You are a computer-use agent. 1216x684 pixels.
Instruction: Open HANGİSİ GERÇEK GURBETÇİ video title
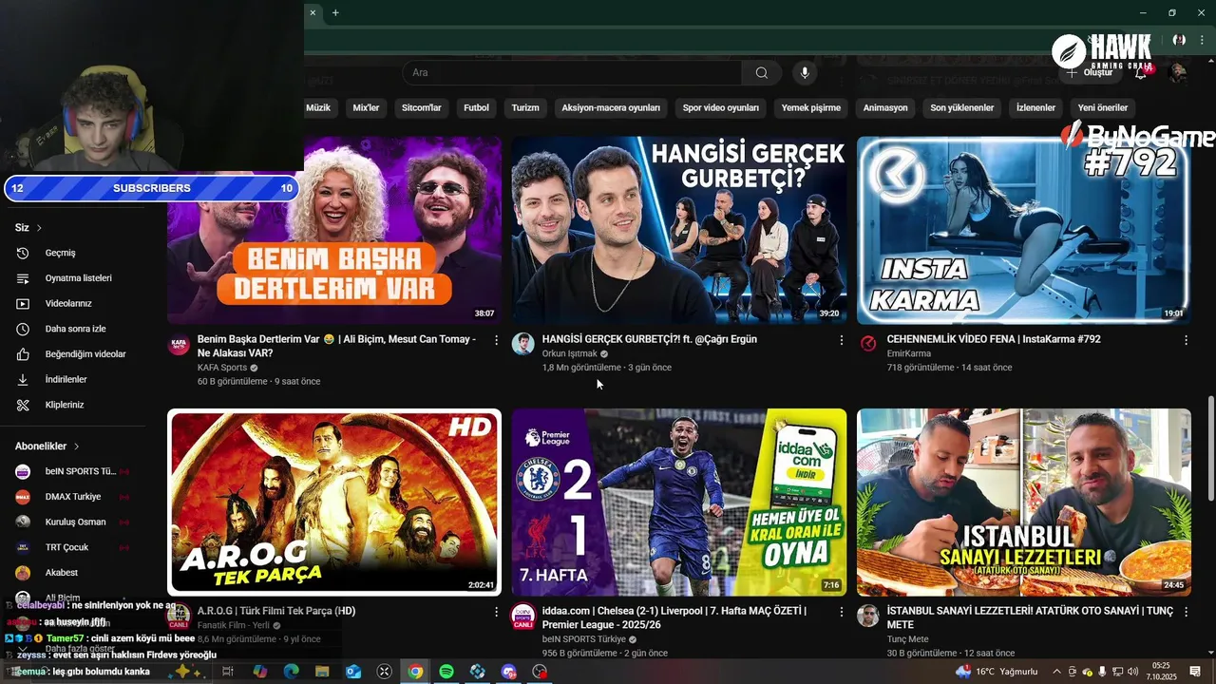click(650, 339)
